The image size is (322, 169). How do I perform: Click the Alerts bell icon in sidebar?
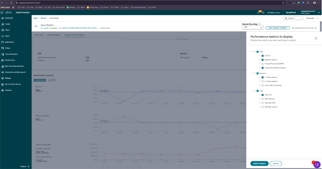3,36
